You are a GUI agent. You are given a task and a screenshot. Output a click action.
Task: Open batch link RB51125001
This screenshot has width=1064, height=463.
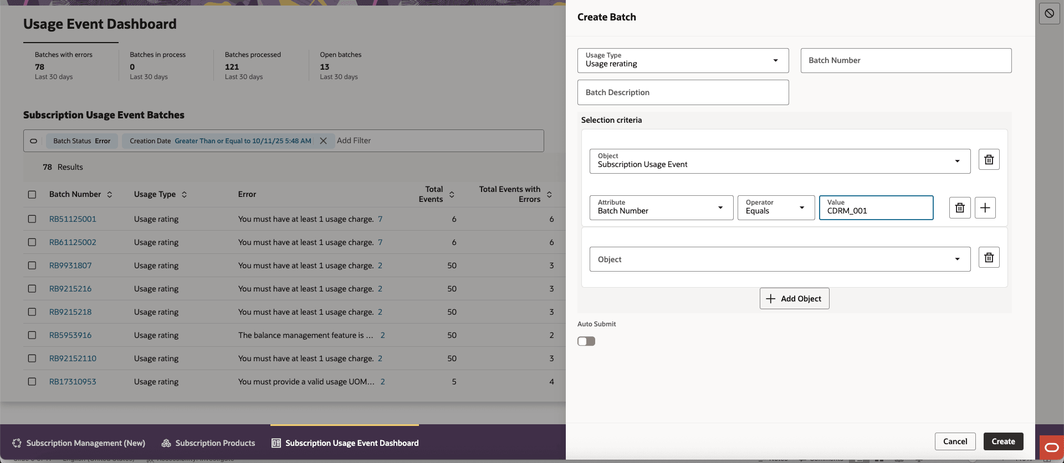click(73, 219)
